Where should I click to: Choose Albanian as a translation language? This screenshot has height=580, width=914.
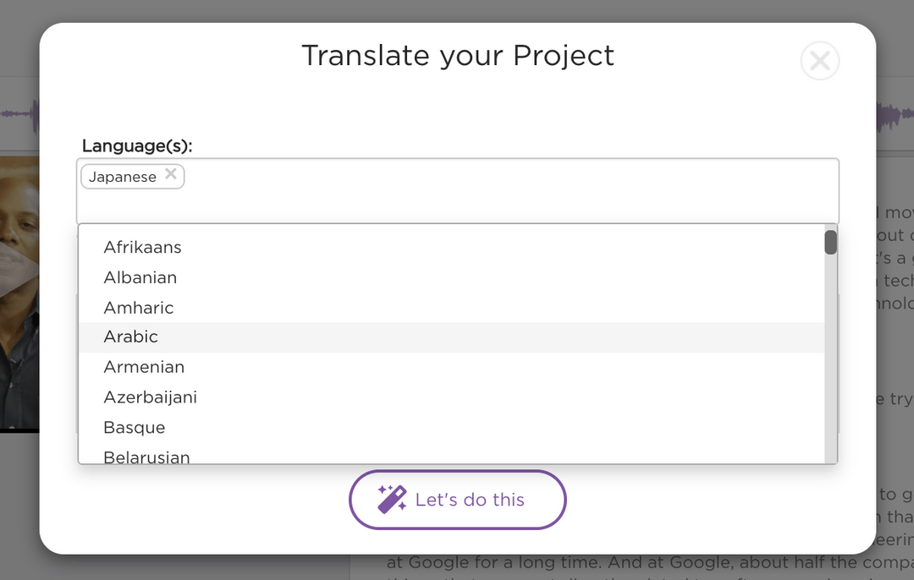tap(140, 277)
